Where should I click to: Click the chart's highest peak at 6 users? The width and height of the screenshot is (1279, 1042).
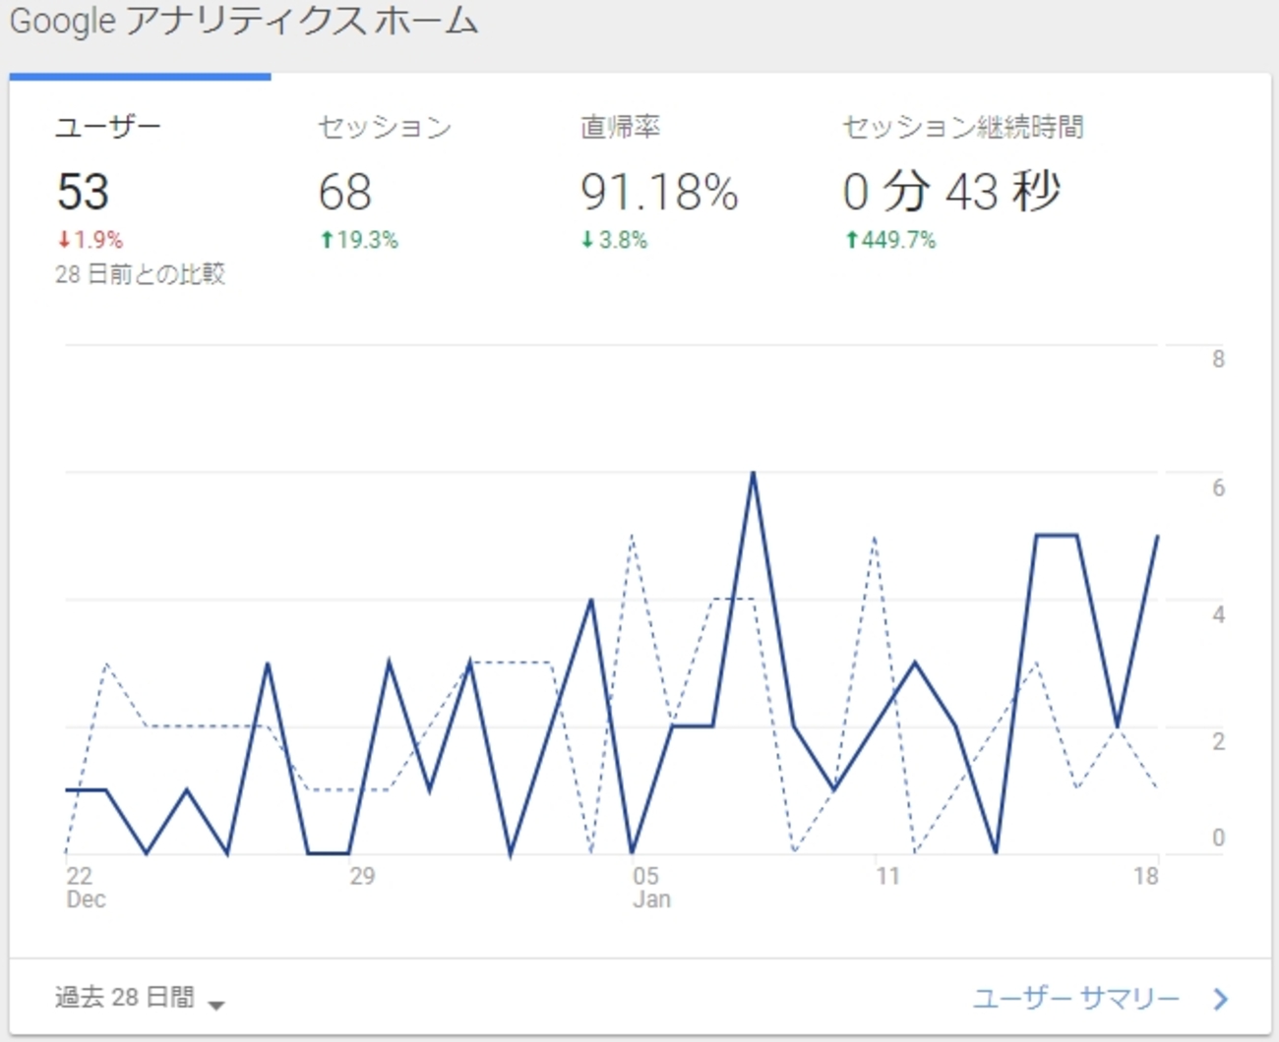tap(754, 473)
